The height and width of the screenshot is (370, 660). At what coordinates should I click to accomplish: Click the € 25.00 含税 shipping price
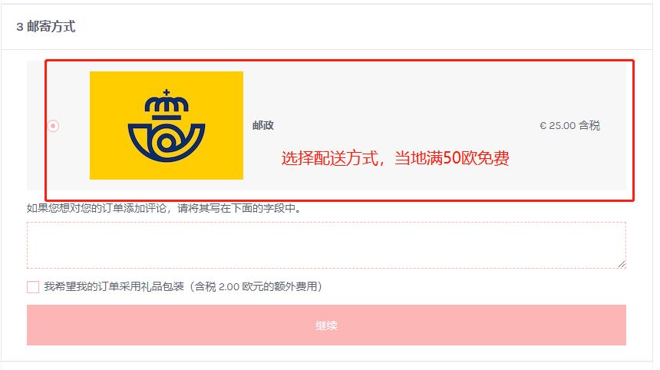click(x=570, y=125)
